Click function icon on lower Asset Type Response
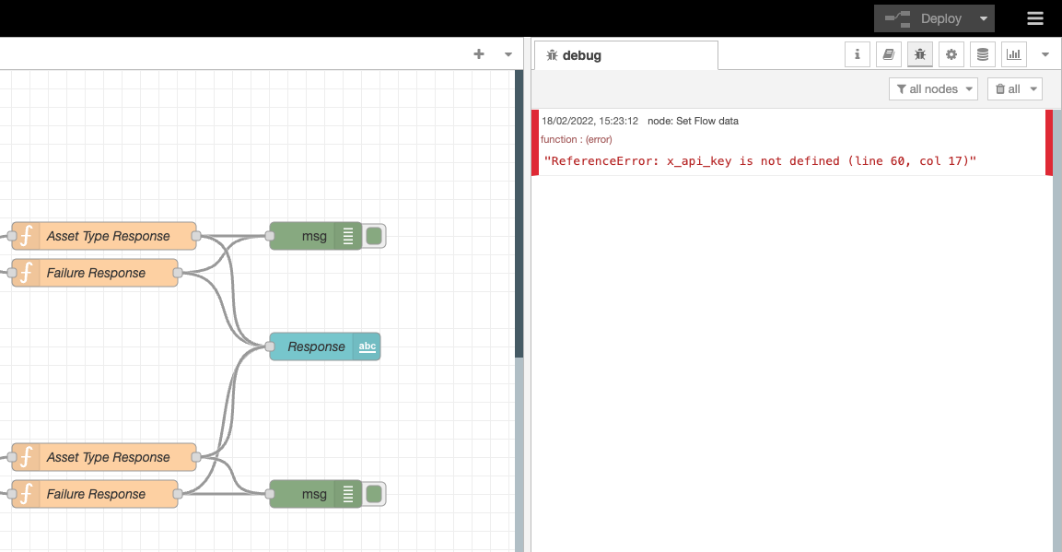This screenshot has width=1062, height=552. [x=26, y=457]
